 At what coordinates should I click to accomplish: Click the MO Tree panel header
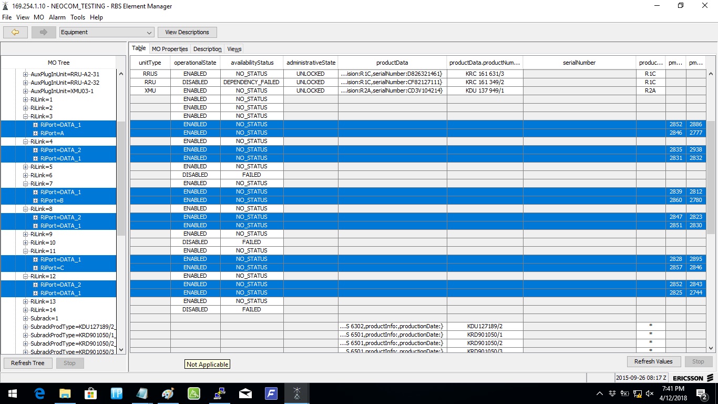coord(58,63)
